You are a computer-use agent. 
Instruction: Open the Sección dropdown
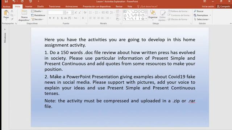37,19
